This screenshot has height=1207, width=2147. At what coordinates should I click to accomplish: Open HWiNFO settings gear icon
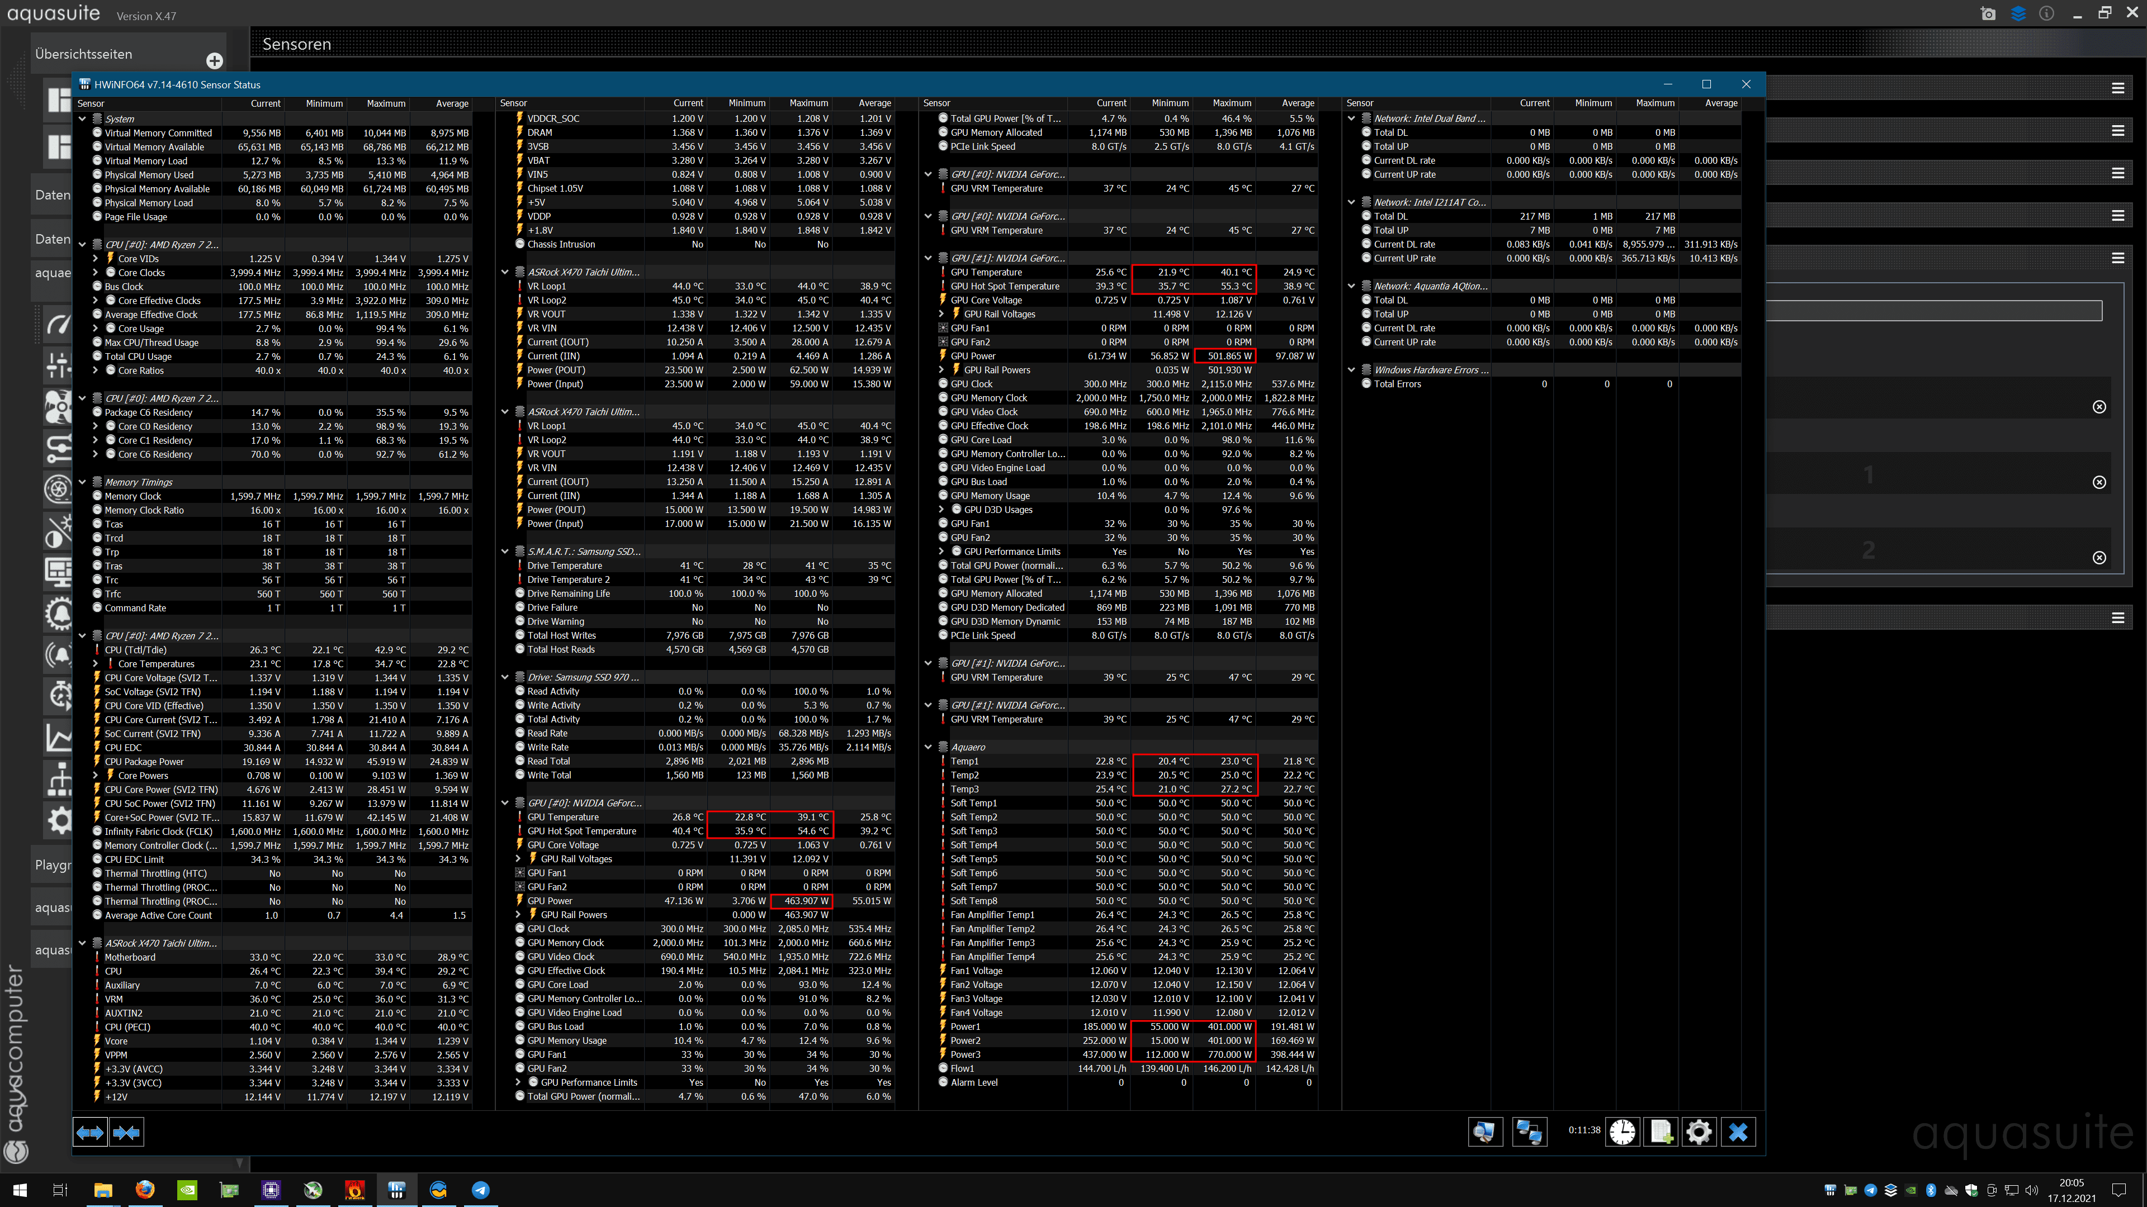(x=1699, y=1132)
